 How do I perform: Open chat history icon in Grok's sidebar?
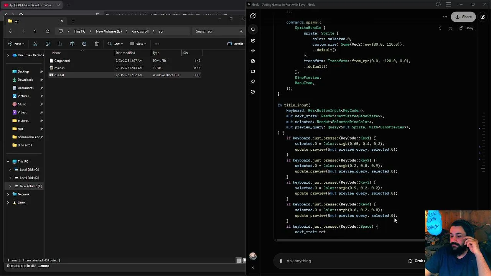pos(253,92)
